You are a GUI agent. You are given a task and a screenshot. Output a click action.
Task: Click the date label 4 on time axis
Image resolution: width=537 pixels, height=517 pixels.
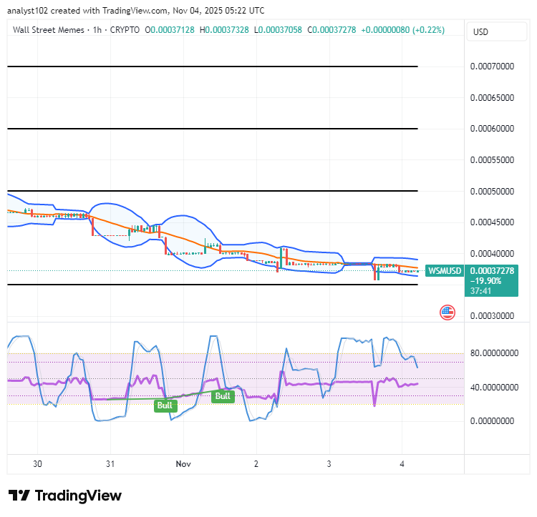pyautogui.click(x=402, y=464)
